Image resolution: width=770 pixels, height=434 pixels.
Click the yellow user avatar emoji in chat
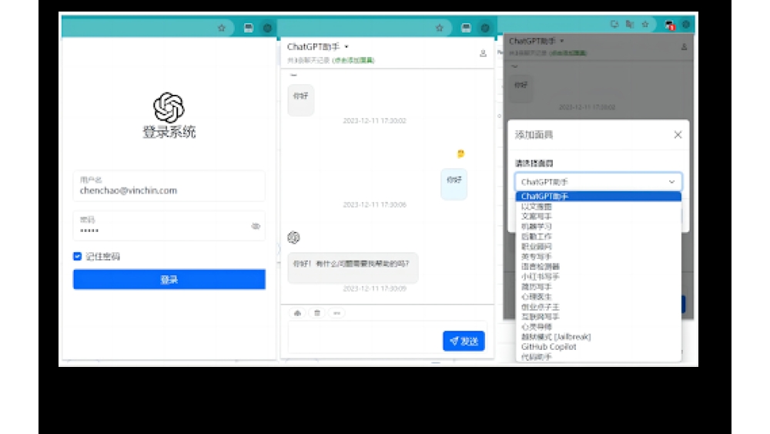[x=460, y=154]
